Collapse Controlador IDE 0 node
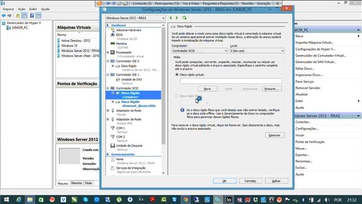 [108, 61]
